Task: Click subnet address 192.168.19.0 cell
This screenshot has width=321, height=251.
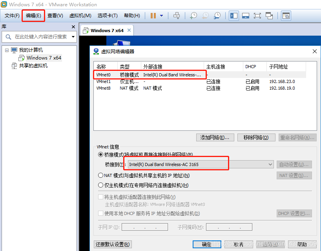Action: point(282,88)
